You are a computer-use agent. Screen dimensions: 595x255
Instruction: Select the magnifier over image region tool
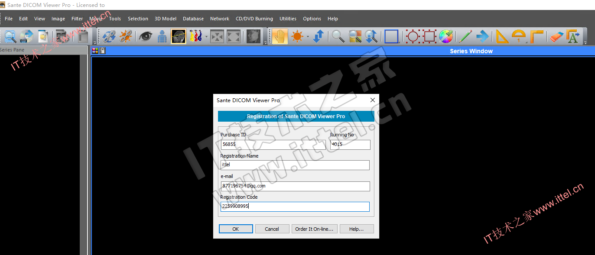tap(355, 36)
